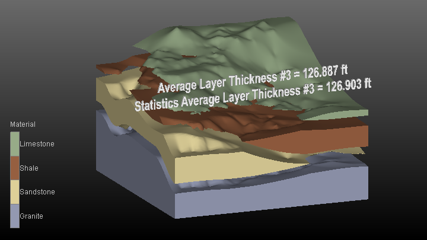Choose the gray Granite legend swatch
The height and width of the screenshot is (240, 427).
(14, 216)
